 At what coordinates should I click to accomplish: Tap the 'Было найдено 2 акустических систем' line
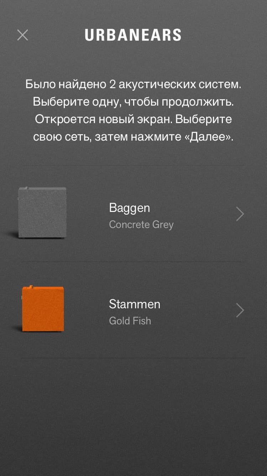(133, 85)
